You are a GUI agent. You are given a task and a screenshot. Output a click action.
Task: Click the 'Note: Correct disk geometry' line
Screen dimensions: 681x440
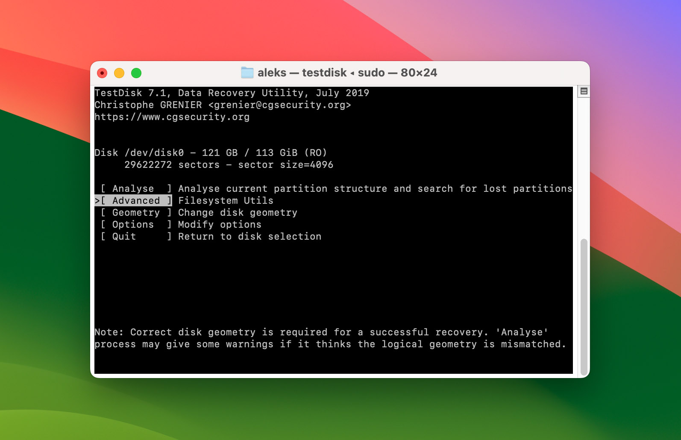321,332
